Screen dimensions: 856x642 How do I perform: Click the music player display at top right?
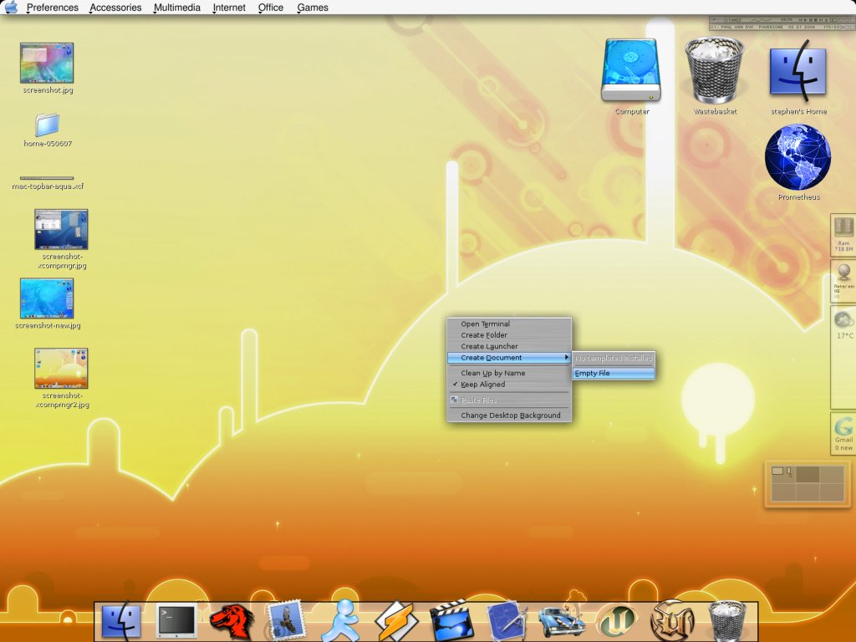tap(782, 23)
